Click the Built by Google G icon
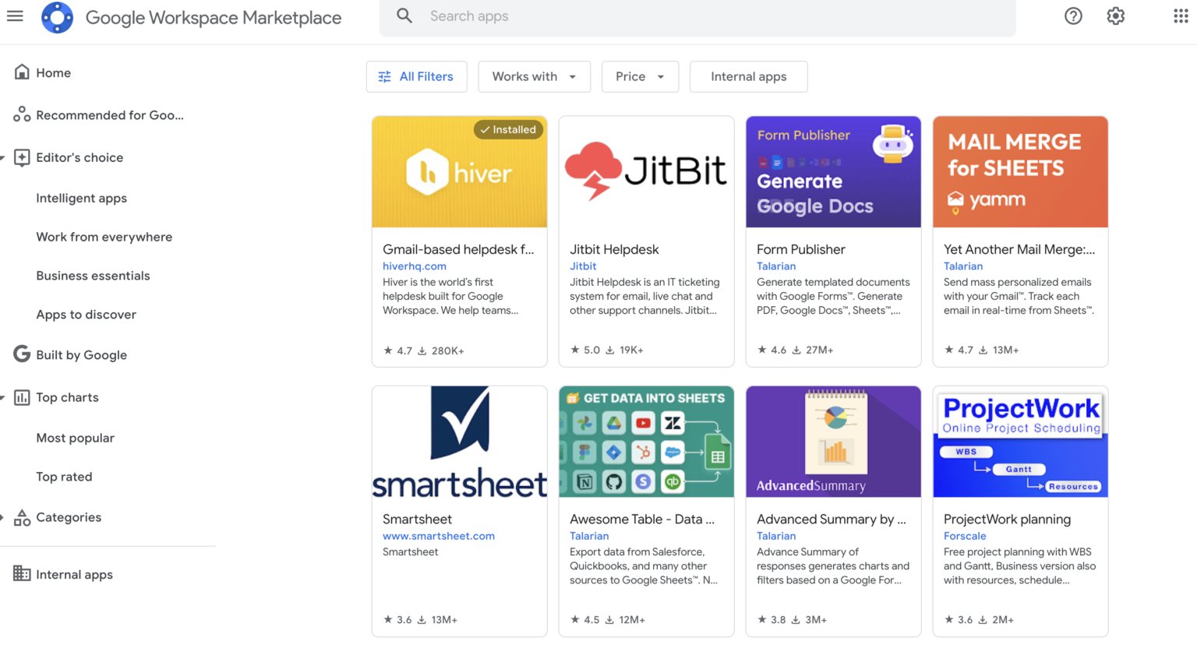 (22, 354)
